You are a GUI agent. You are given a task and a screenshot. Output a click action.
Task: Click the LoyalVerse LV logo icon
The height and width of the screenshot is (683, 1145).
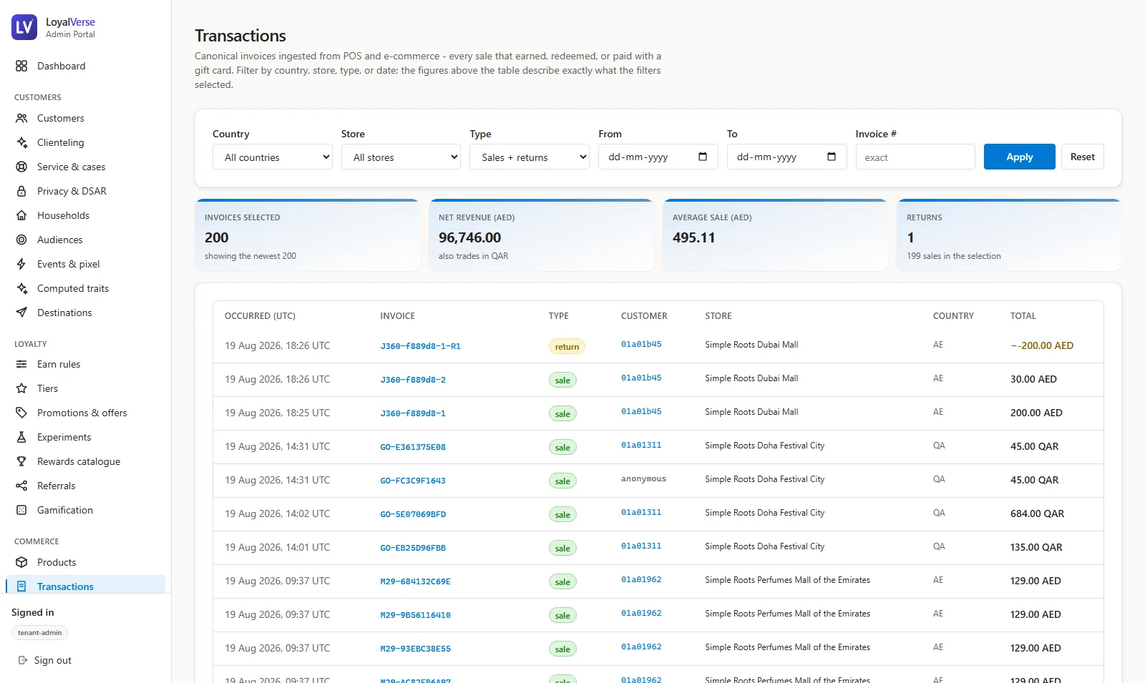[24, 27]
